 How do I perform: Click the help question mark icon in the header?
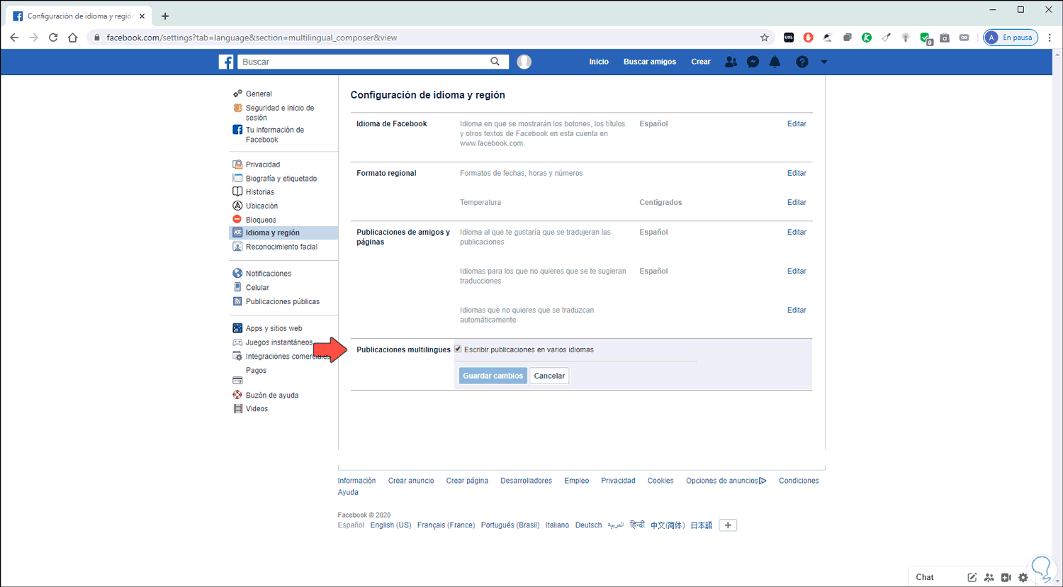802,62
